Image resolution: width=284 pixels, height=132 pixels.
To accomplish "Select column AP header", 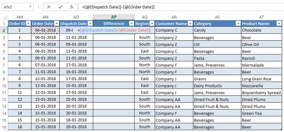I will 114,17.
